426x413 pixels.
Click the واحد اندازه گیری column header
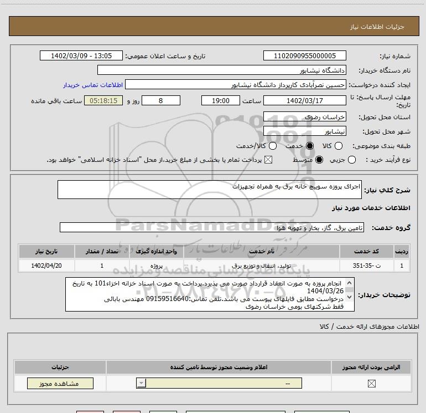click(156, 251)
